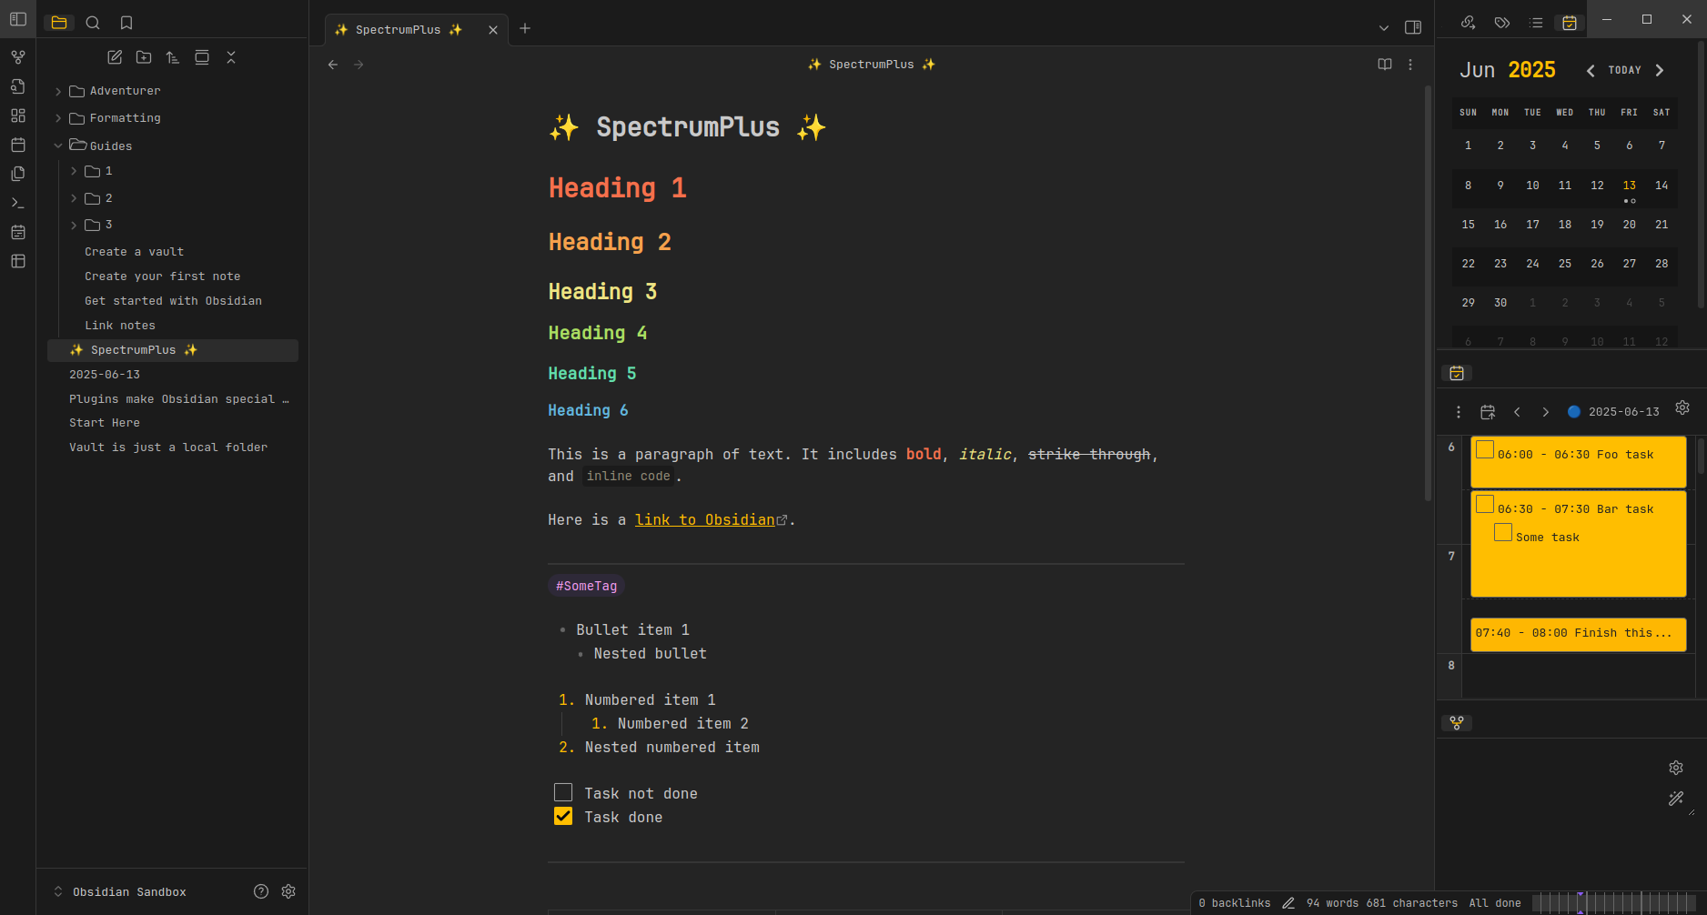This screenshot has width=1707, height=915.
Task: Create a new folder icon
Action: click(144, 57)
